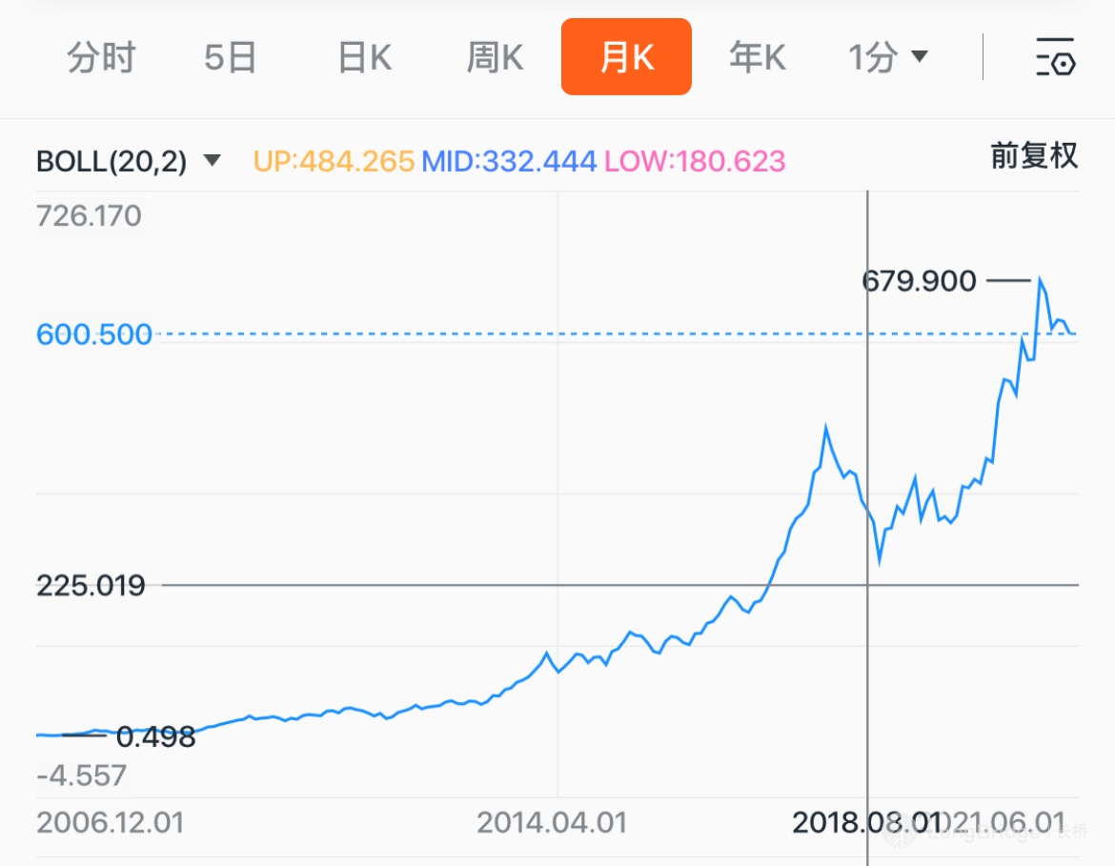Click the UP:484.265 indicator value

tap(334, 161)
